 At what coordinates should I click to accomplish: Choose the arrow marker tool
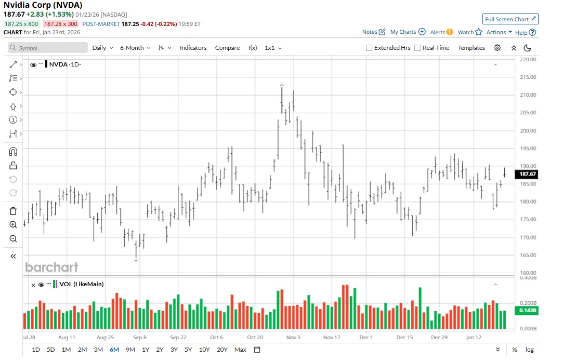(13, 106)
